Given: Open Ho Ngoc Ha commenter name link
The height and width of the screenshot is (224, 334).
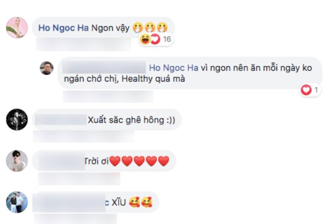Looking at the screenshot, I should click(63, 28).
